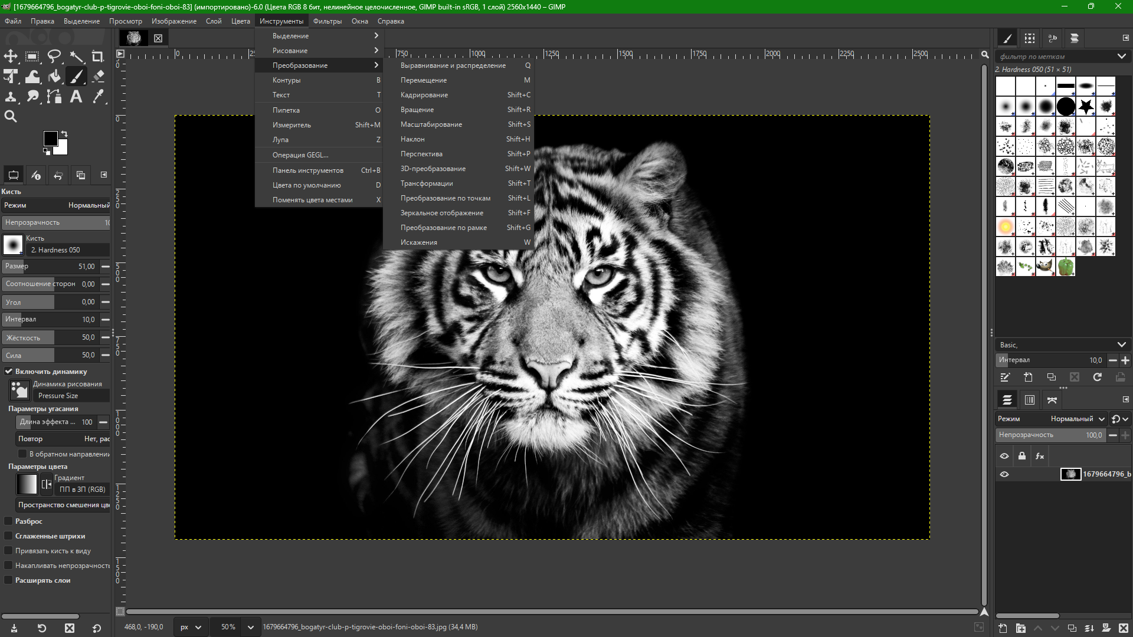Select the Crop tool
The image size is (1133, 637).
pyautogui.click(x=98, y=57)
